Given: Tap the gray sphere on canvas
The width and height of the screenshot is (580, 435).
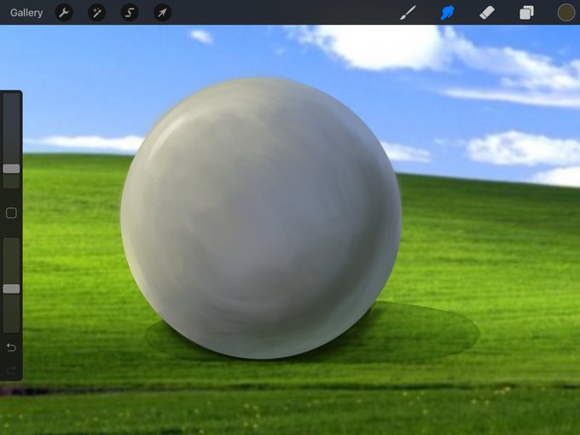Looking at the screenshot, I should point(261,218).
